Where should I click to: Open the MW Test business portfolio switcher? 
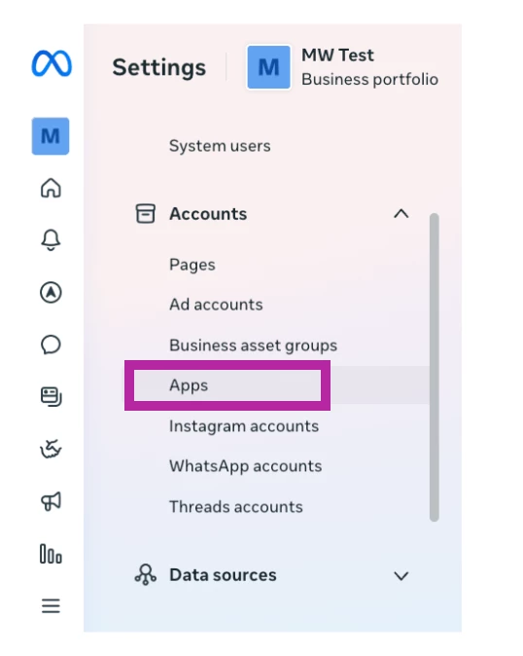click(x=342, y=67)
